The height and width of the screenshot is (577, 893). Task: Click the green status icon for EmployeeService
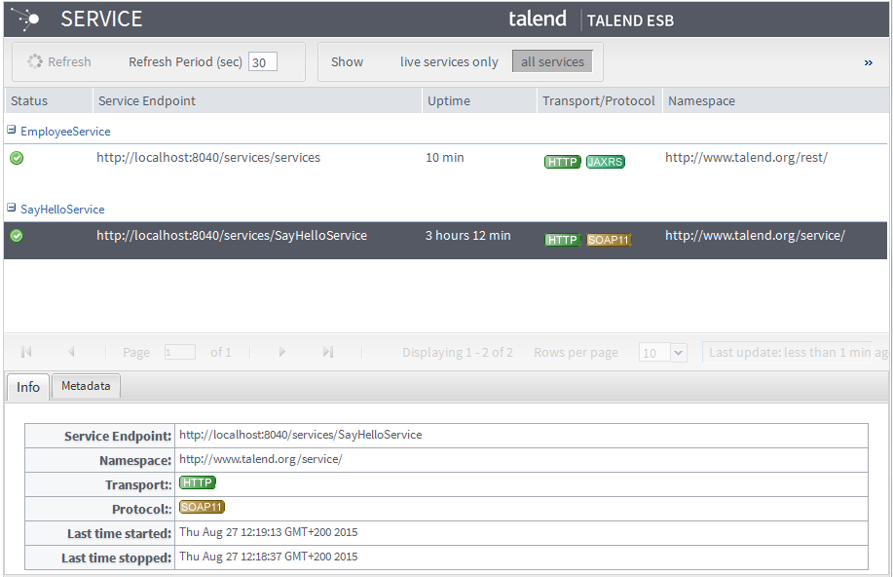point(17,158)
